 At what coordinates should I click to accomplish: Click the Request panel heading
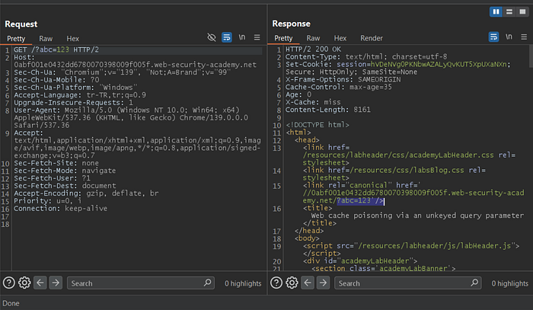point(21,24)
